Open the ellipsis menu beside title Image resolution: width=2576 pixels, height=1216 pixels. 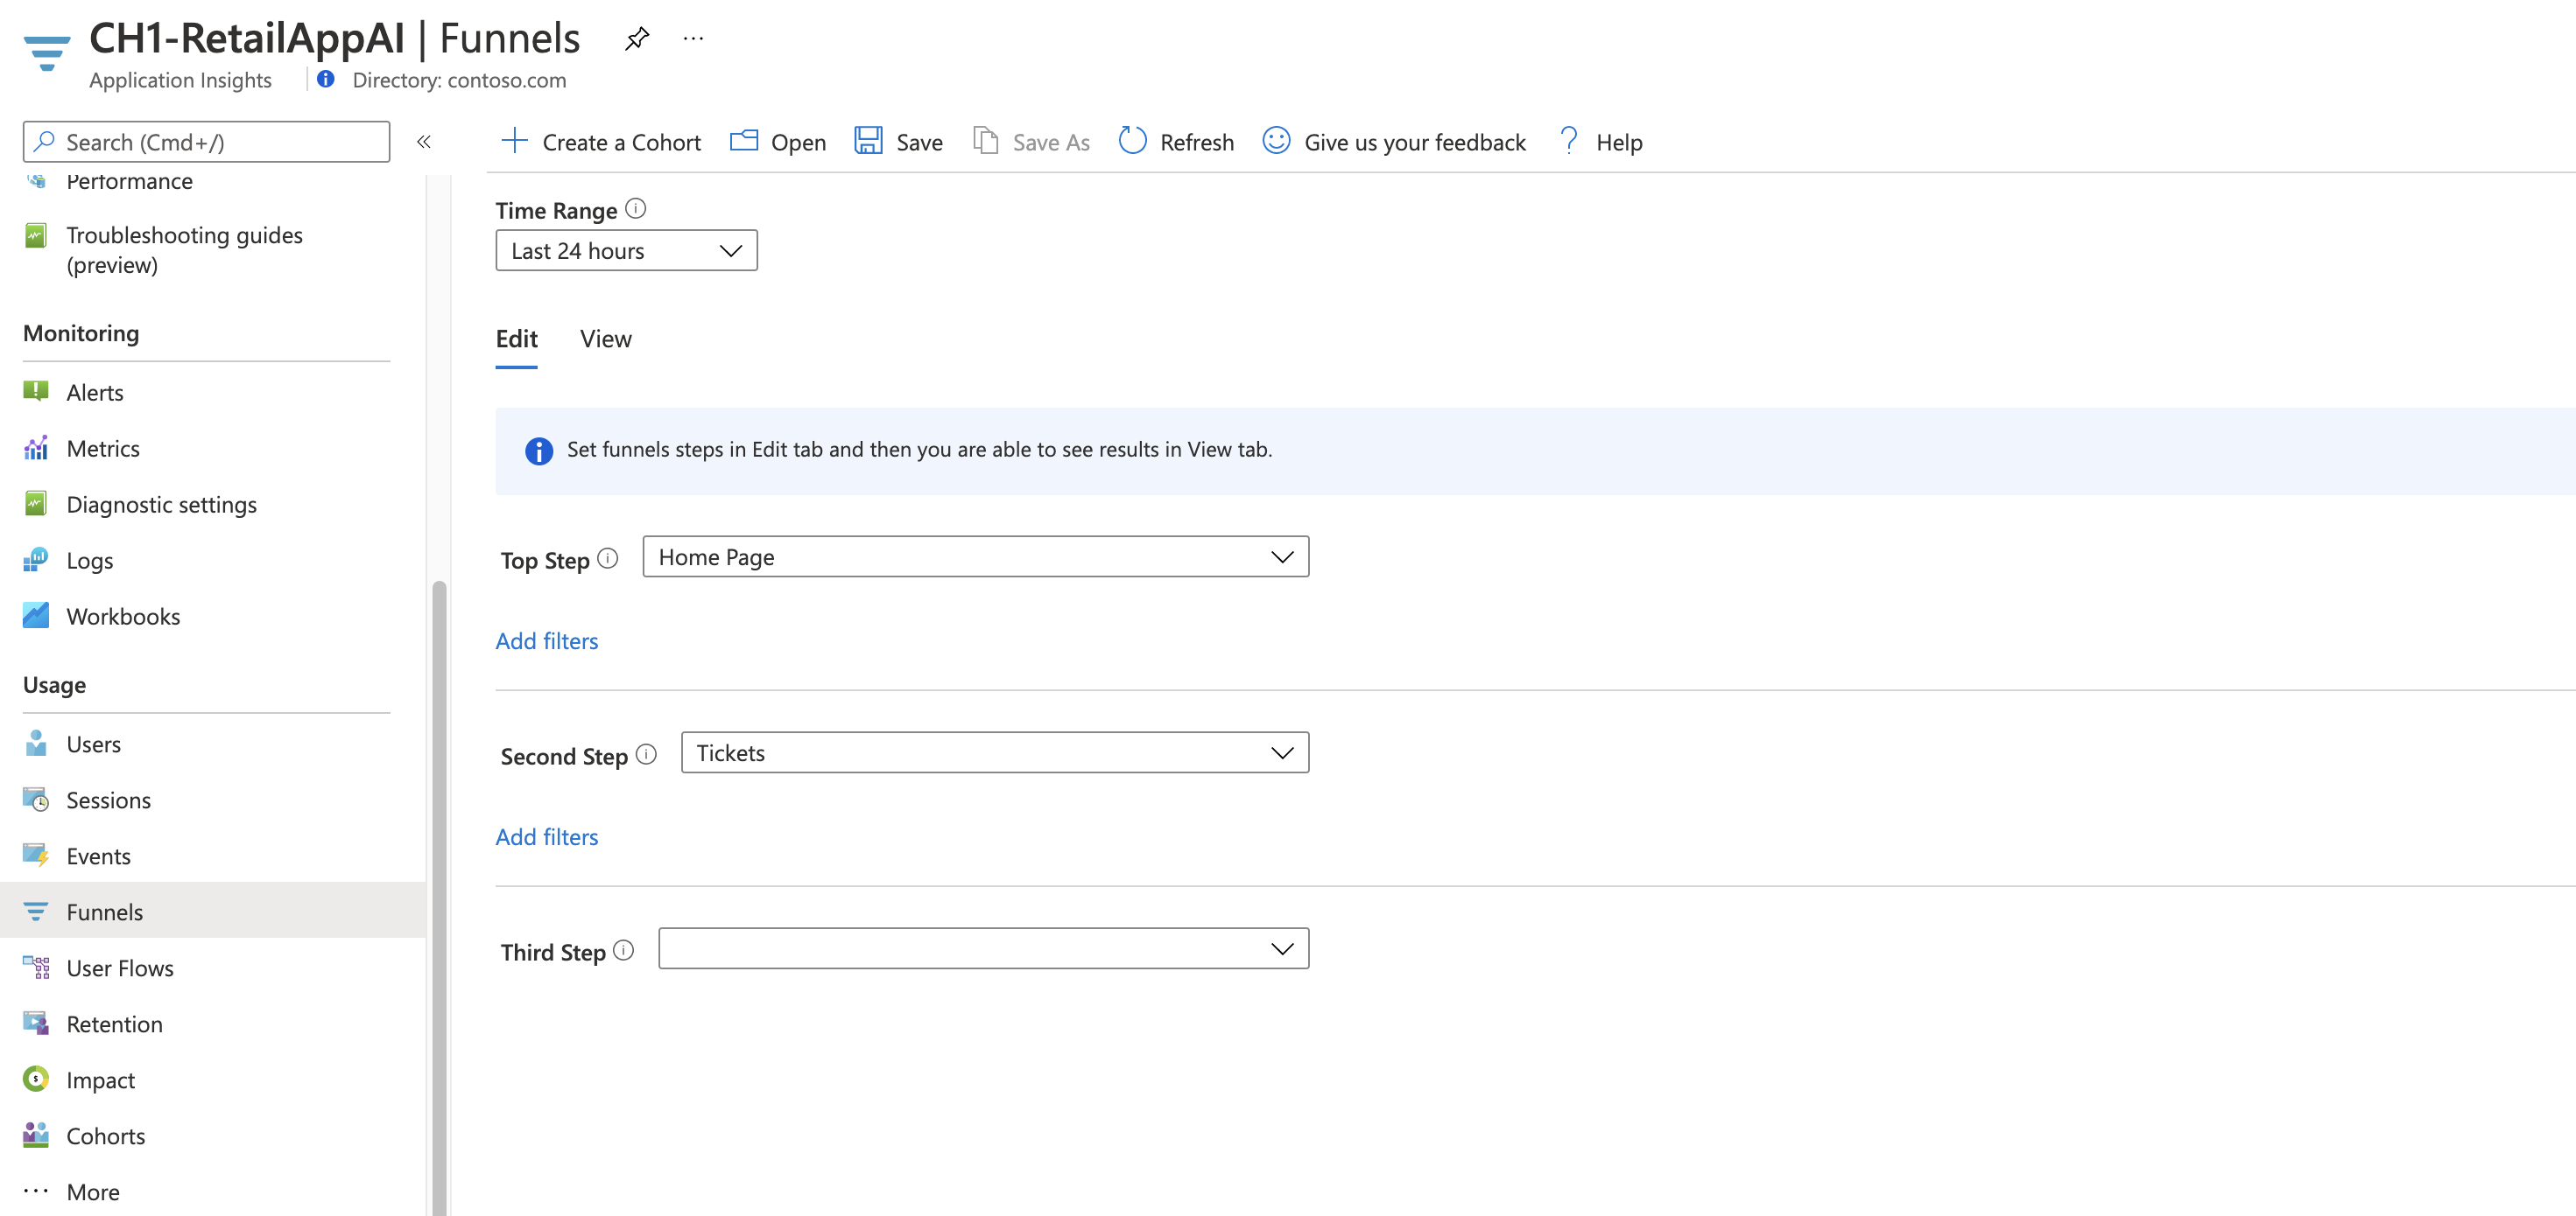pos(693,39)
